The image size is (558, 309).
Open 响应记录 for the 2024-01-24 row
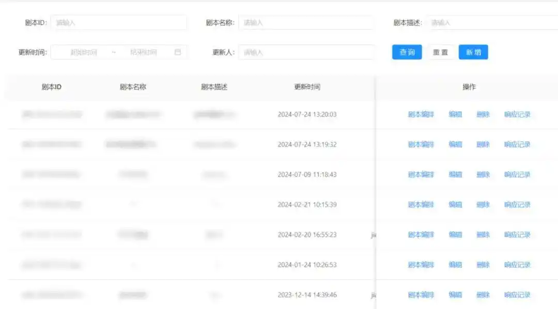tap(517, 265)
